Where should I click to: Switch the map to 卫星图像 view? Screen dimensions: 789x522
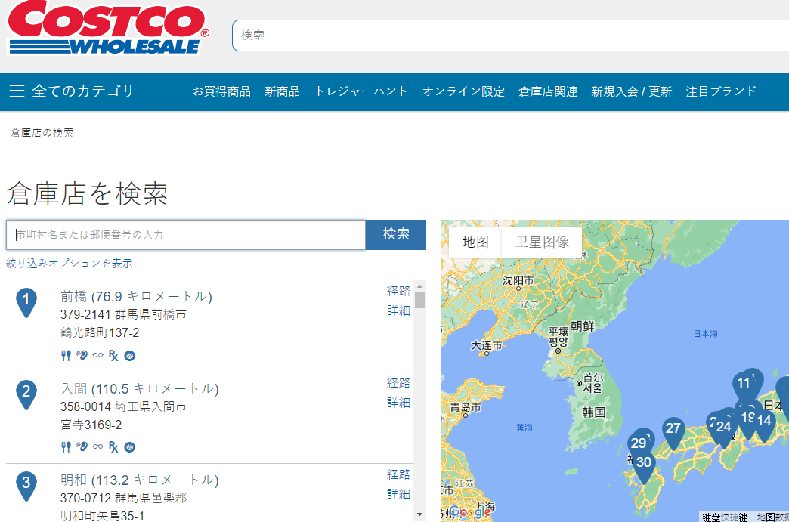pyautogui.click(x=542, y=242)
